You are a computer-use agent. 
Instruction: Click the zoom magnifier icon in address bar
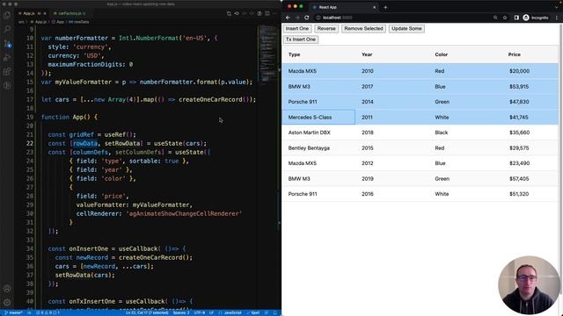coord(495,18)
